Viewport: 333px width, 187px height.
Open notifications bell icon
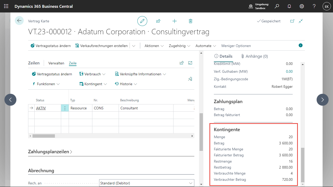click(x=289, y=6)
